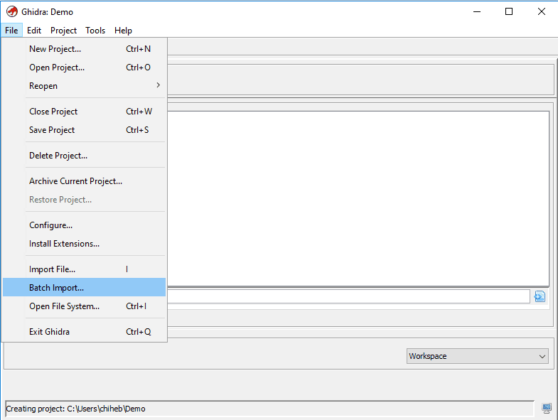Screen dimensions: 558x420
Task: Choose Install Extensions... entry
Action: point(85,244)
